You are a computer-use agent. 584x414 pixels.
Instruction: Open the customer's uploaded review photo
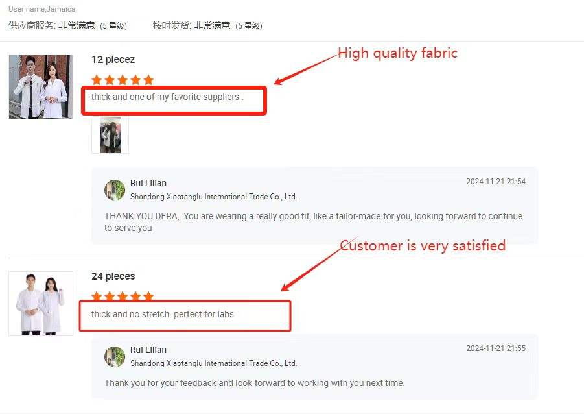click(110, 134)
